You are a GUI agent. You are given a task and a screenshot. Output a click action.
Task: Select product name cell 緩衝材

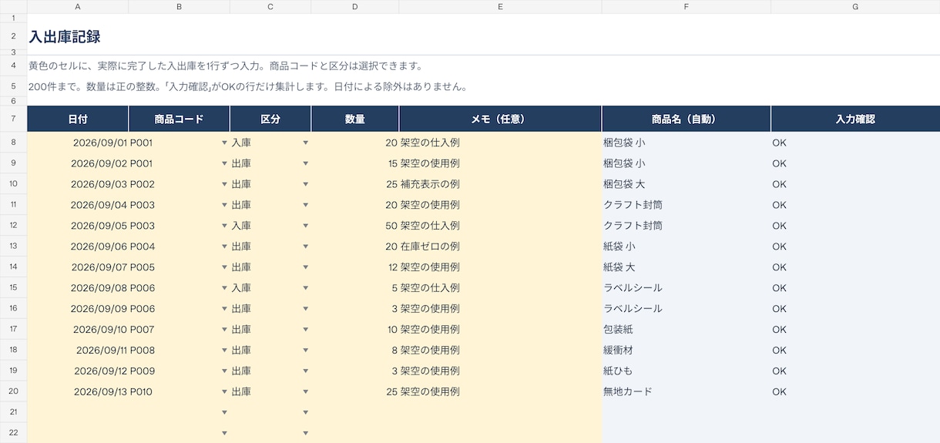click(x=686, y=351)
